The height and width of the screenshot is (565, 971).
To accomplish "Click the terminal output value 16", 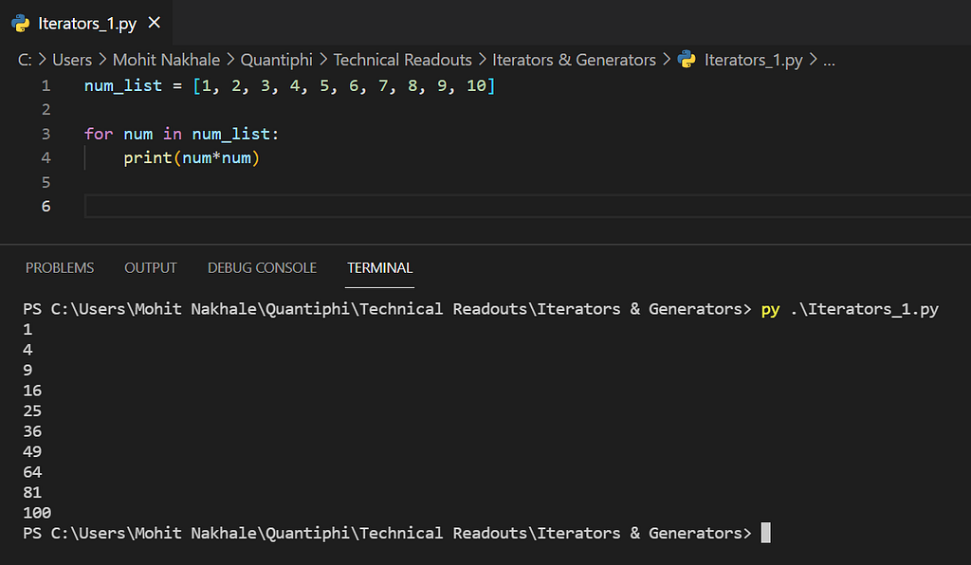I will point(32,391).
